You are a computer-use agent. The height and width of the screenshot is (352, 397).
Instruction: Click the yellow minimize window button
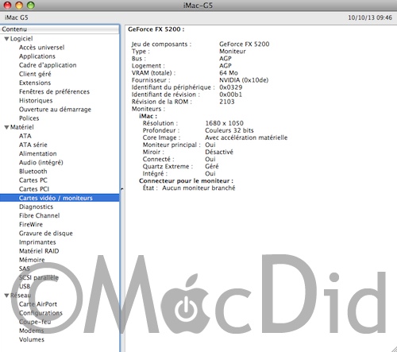tap(19, 6)
